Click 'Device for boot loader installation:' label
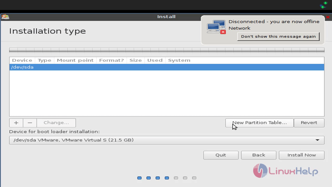 (x=54, y=132)
